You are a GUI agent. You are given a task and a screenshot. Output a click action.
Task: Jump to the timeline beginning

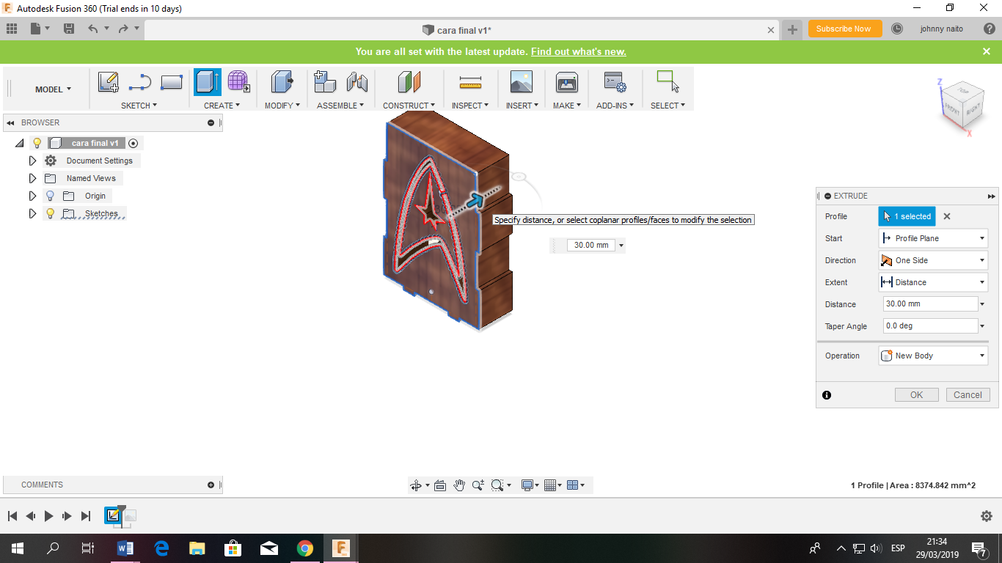coord(12,516)
